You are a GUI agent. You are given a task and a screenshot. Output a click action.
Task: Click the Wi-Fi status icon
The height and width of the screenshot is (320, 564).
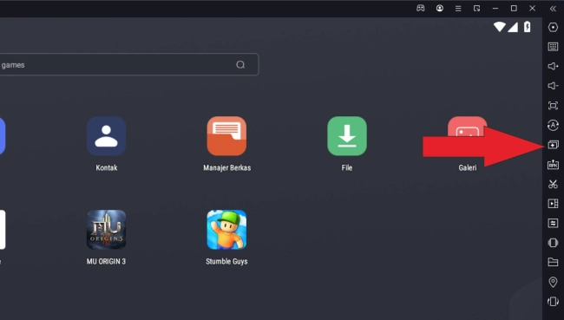click(x=499, y=27)
